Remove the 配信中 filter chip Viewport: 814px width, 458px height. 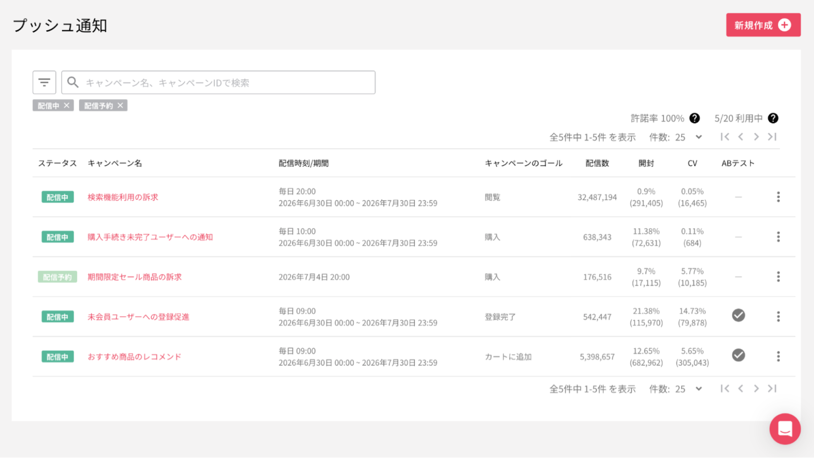[67, 105]
